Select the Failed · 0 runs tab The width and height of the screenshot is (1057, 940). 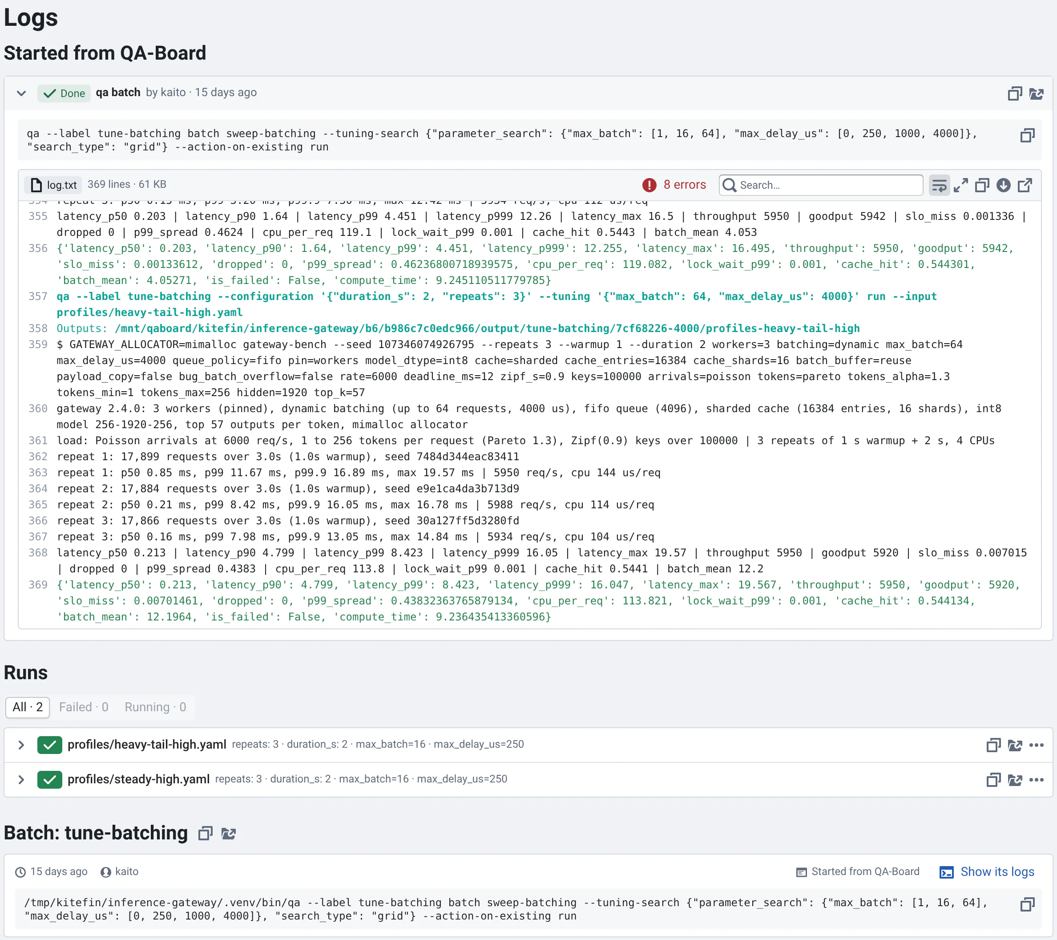(84, 707)
